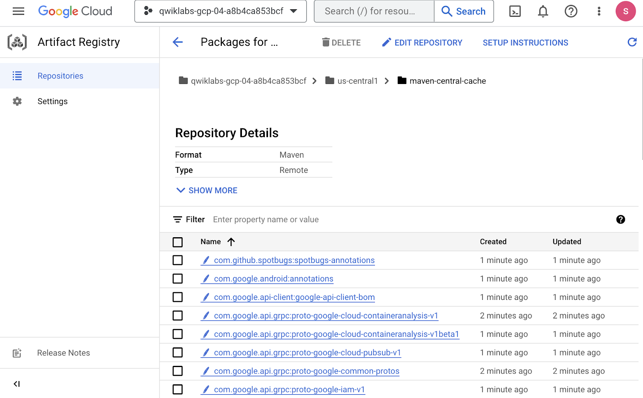Viewport: 643px width, 398px height.
Task: Click the Updated column header
Action: [x=567, y=242]
